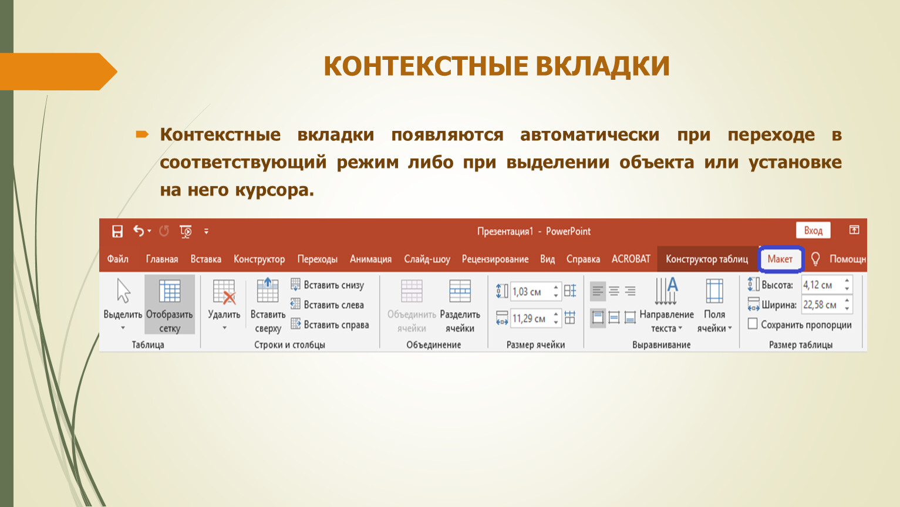This screenshot has height=507, width=900.
Task: Click the Вход sign-in button
Action: [813, 231]
